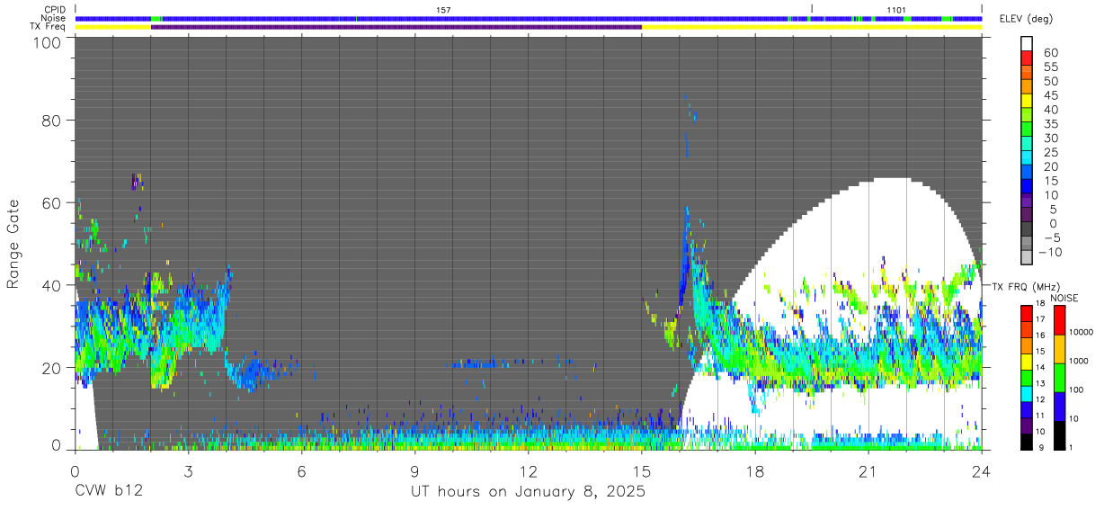Viewport: 1104px width, 510px height.
Task: Click the x-axis hour label '15'
Action: pyautogui.click(x=642, y=470)
